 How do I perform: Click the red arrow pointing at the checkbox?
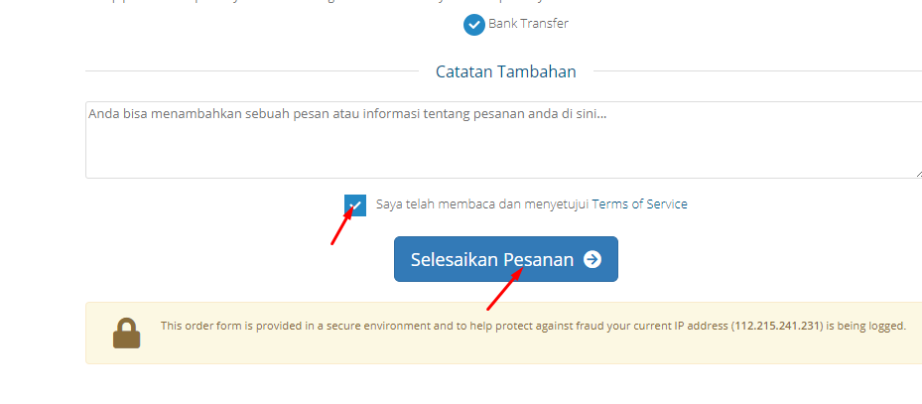(x=342, y=224)
